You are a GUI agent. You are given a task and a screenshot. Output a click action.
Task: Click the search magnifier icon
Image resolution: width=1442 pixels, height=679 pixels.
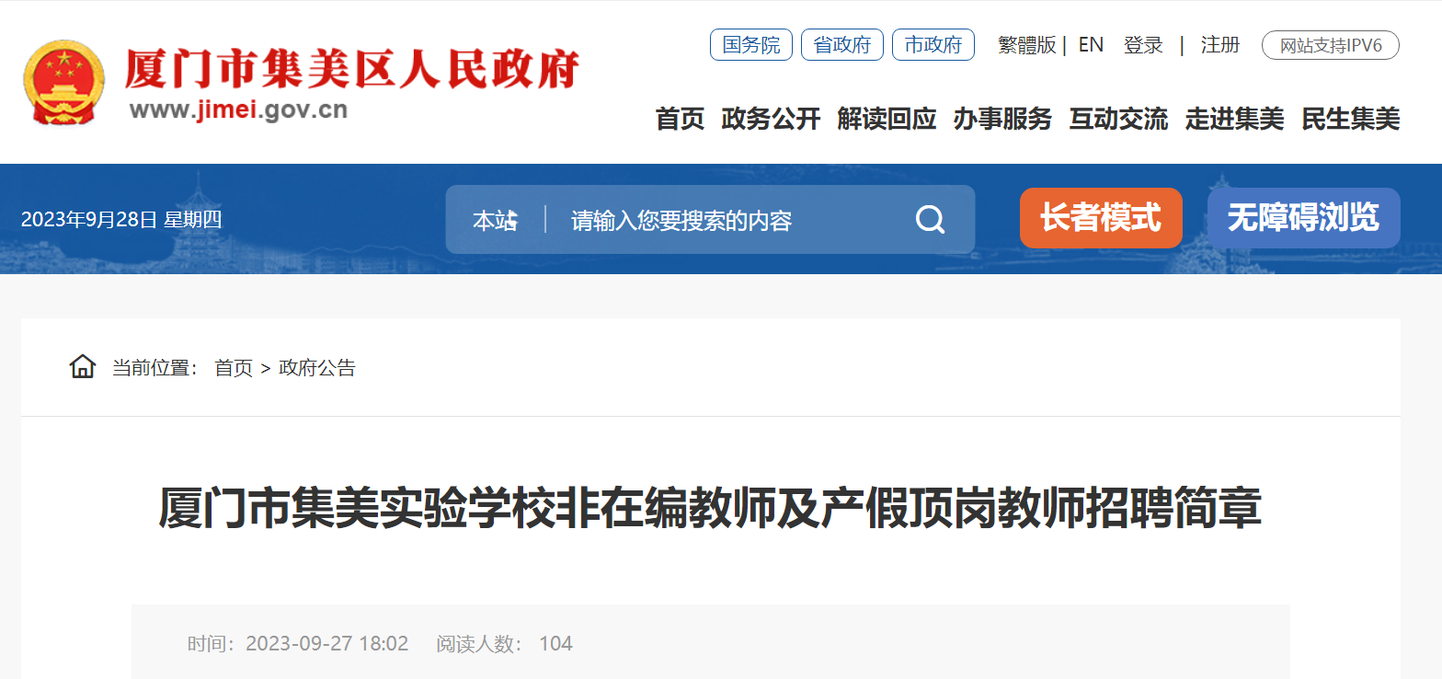tap(930, 220)
